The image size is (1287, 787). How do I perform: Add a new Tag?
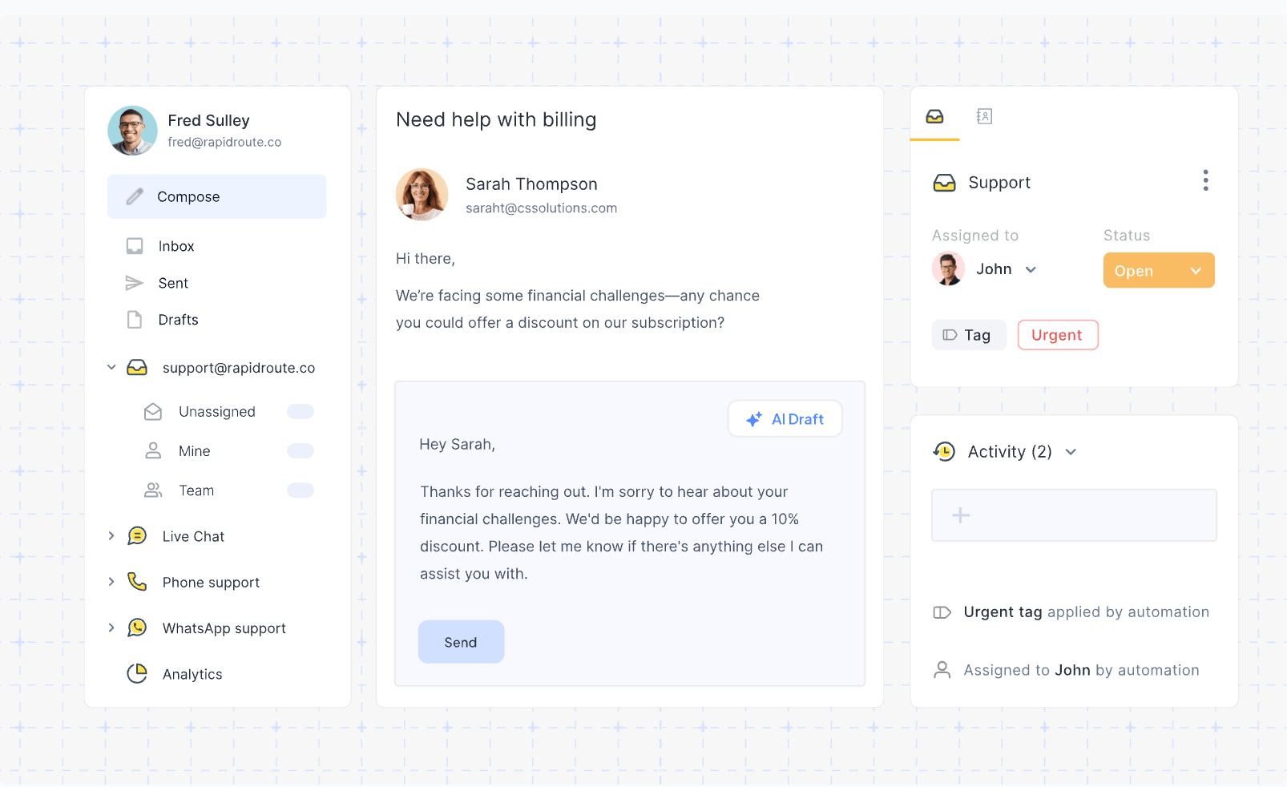point(969,335)
